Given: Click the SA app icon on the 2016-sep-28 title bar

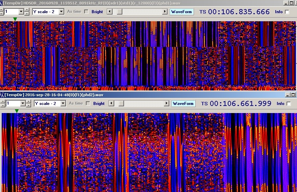Looking at the screenshot, I should tap(2, 95).
